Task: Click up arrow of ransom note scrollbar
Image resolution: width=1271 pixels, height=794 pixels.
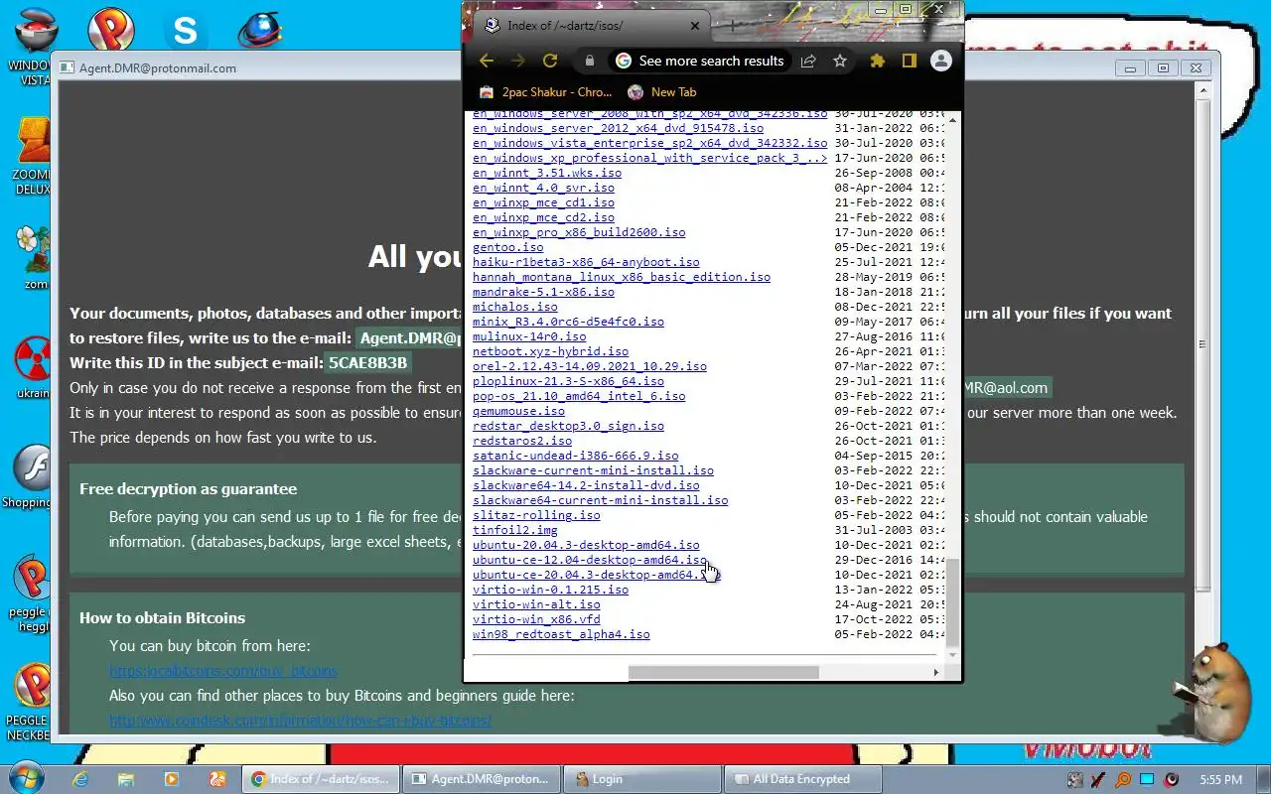Action: point(1202,91)
